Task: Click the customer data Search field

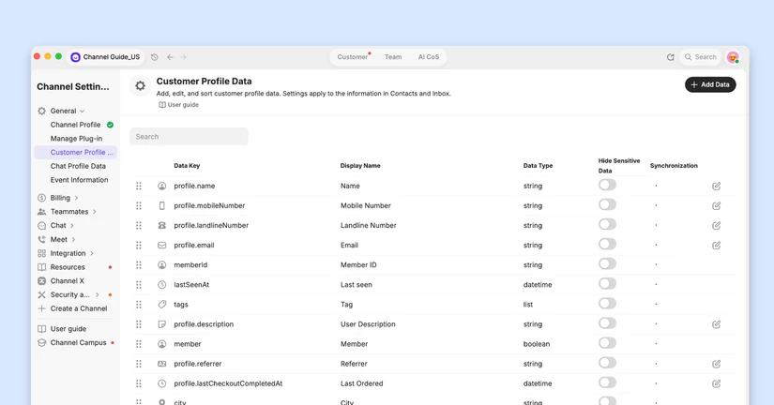Action: click(190, 137)
